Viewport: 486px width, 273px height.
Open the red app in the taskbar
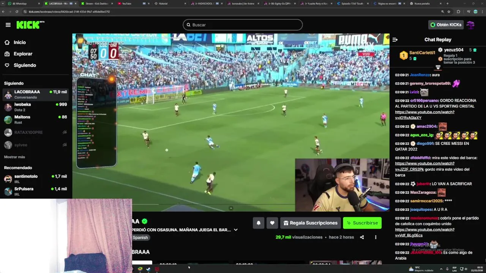pyautogui.click(x=157, y=269)
